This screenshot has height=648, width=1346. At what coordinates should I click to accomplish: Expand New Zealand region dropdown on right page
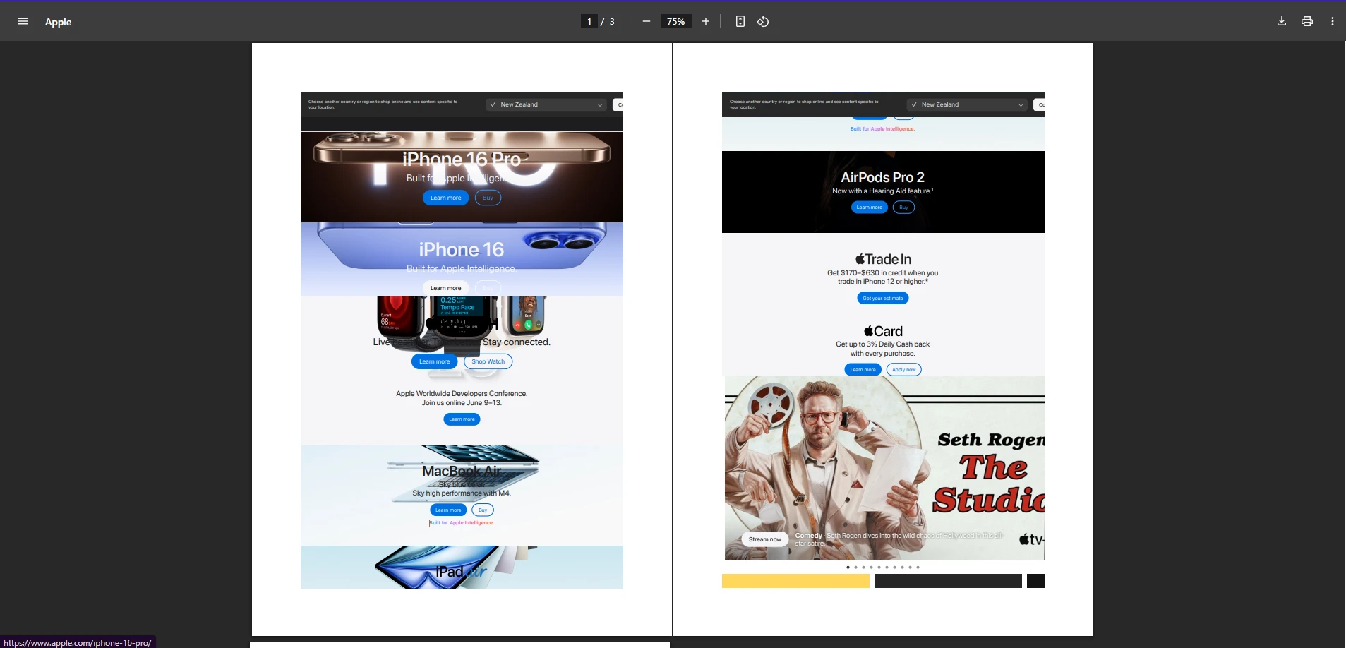point(967,104)
